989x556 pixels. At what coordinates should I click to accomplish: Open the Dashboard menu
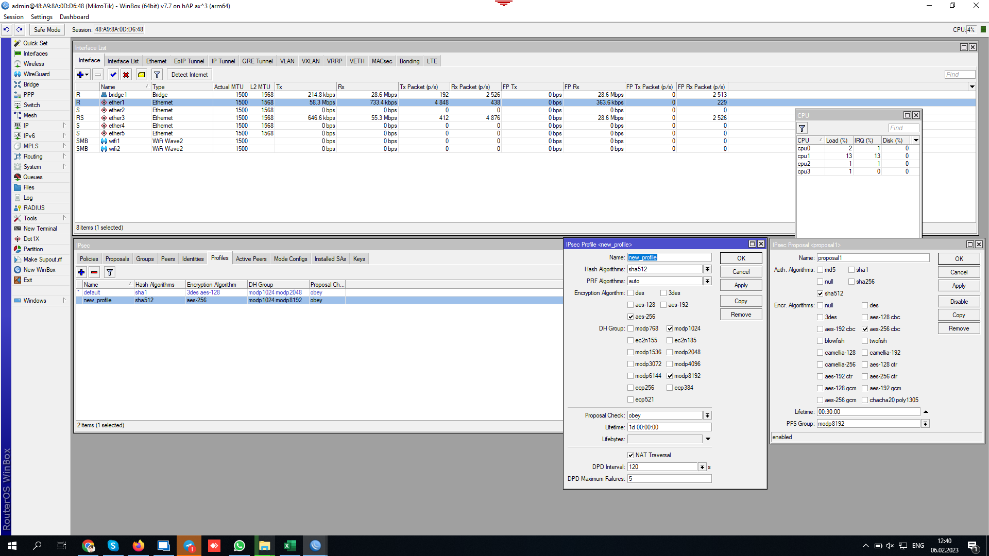pyautogui.click(x=74, y=17)
